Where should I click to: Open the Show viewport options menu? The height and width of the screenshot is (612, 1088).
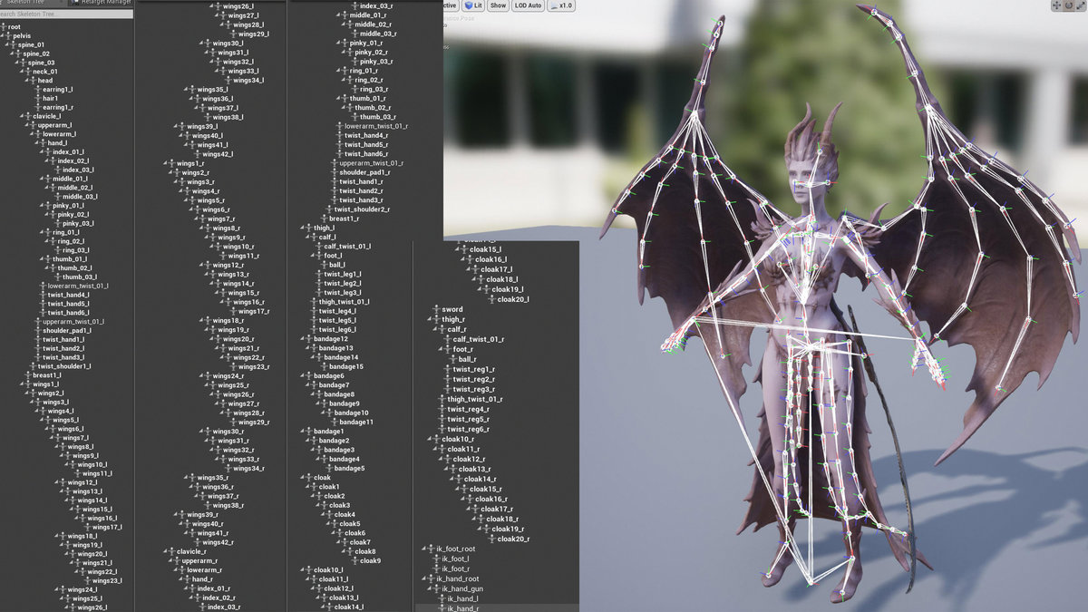coord(498,5)
